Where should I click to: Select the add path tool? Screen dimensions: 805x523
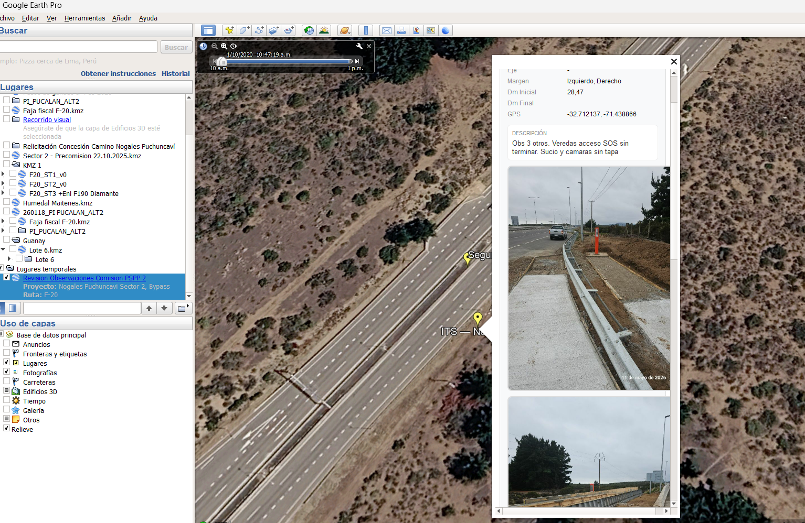click(259, 30)
